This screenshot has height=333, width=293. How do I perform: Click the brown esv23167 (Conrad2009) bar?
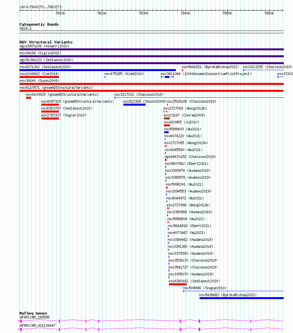167,118
